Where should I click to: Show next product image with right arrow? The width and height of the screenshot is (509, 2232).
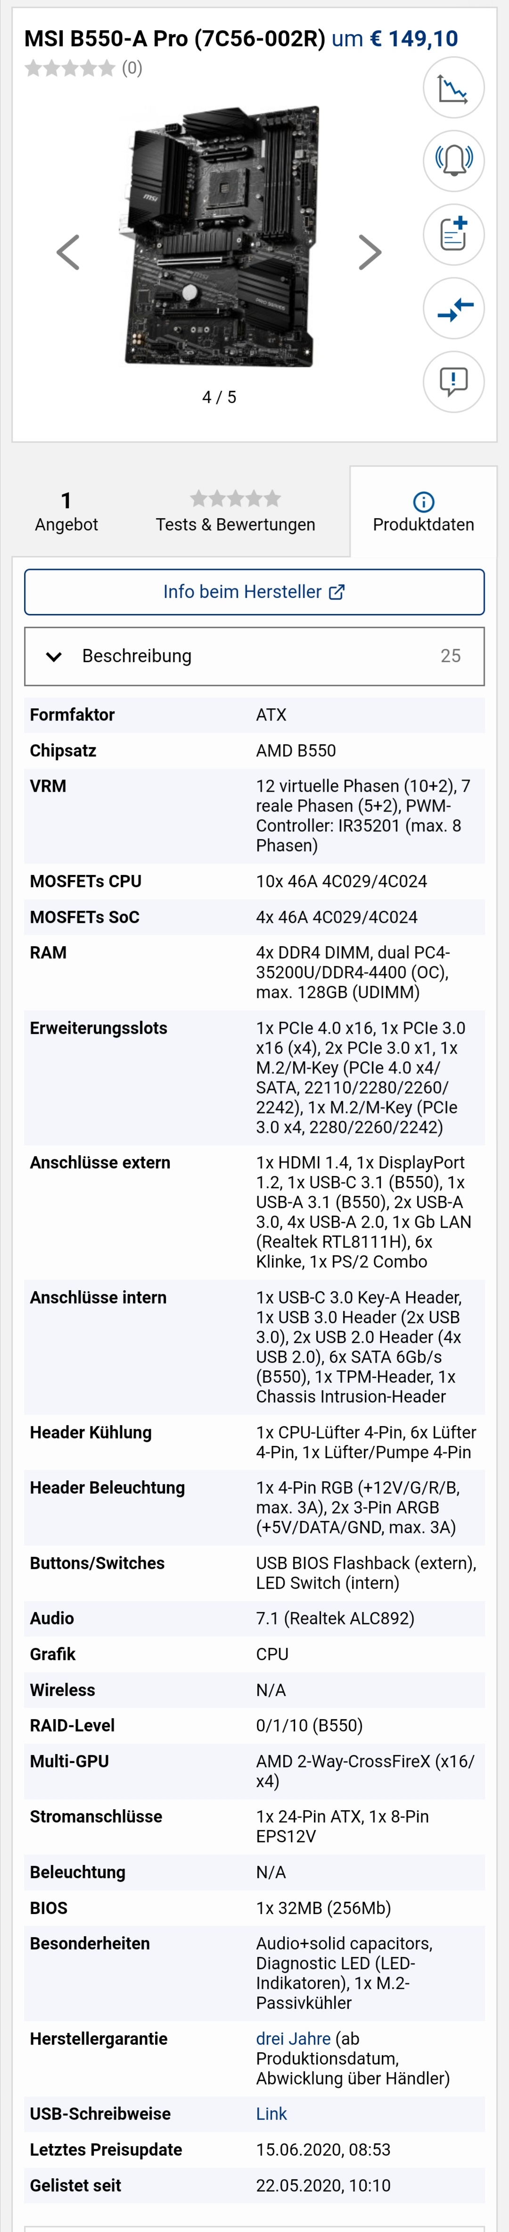pyautogui.click(x=369, y=252)
